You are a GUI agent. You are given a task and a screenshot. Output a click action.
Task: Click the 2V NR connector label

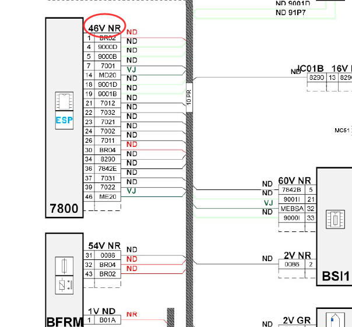(x=297, y=255)
